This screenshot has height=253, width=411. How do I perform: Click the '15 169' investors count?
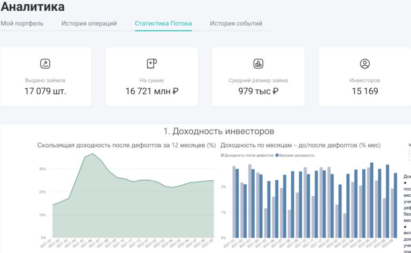(x=365, y=91)
